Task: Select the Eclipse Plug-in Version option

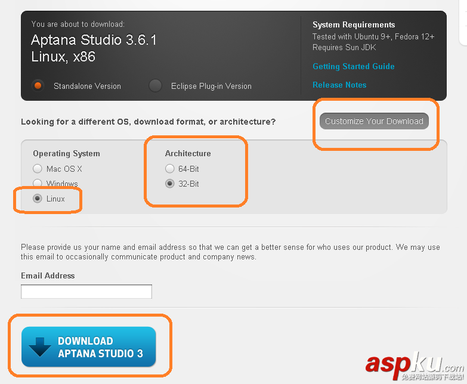Action: tap(155, 86)
